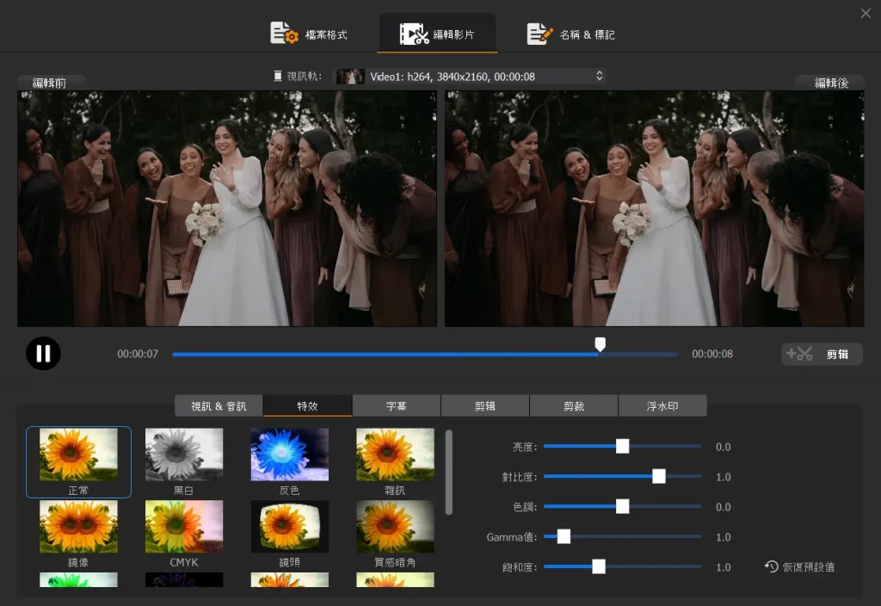Open the video track Video1 dropdown

tap(471, 77)
